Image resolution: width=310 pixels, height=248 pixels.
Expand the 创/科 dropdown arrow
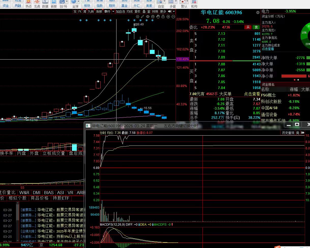pyautogui.click(x=67, y=2)
